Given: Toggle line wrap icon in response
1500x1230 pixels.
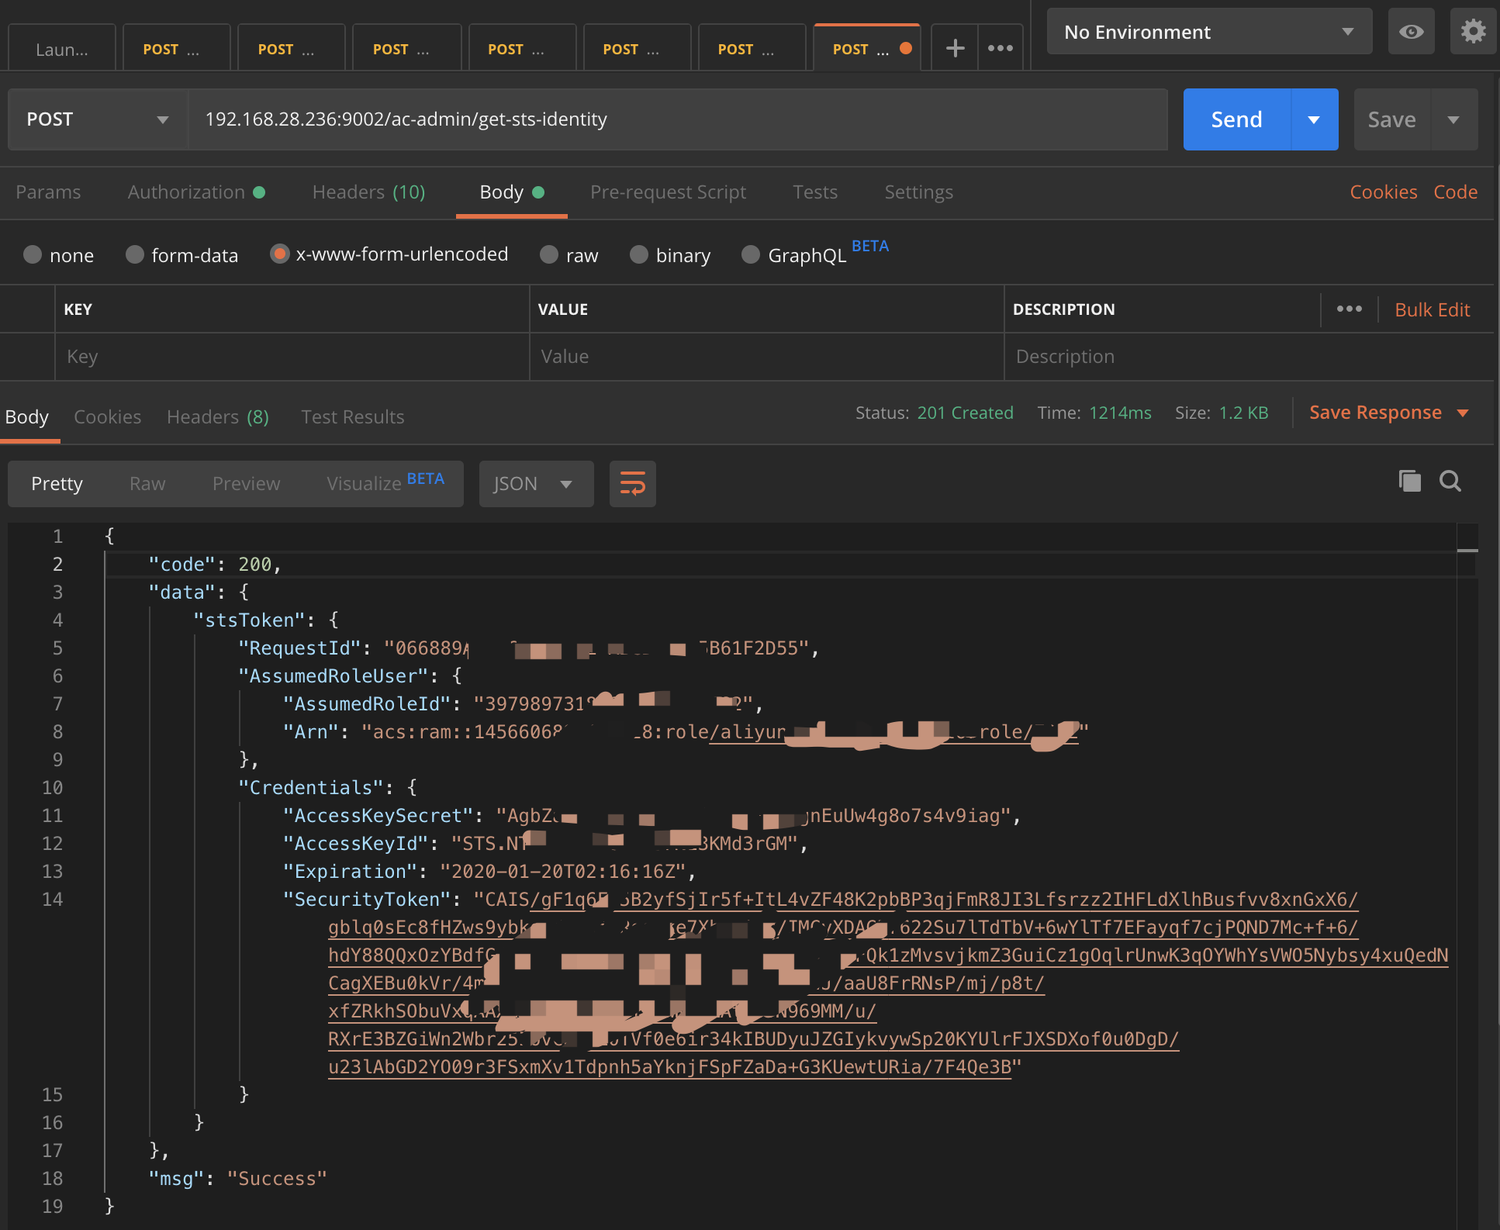Looking at the screenshot, I should point(632,484).
